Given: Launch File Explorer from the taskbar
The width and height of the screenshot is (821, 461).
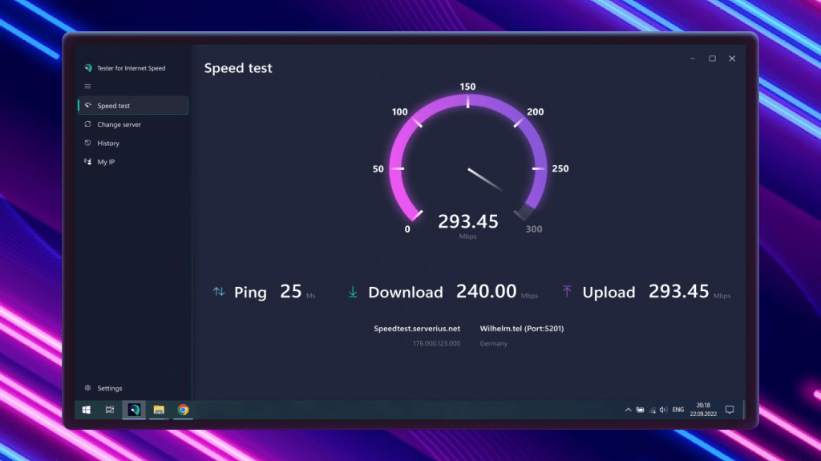Looking at the screenshot, I should (x=159, y=410).
